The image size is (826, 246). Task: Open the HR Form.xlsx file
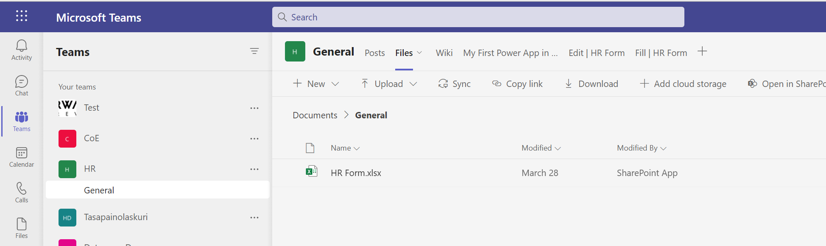point(356,173)
